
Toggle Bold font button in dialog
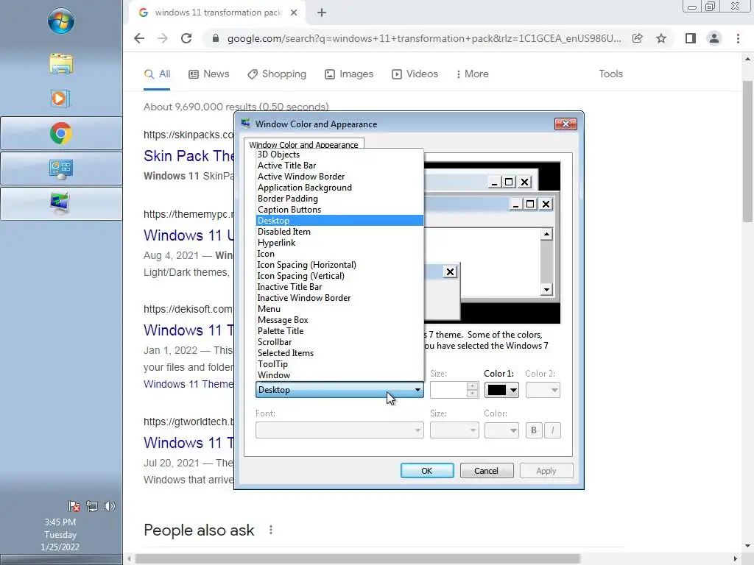pos(533,430)
